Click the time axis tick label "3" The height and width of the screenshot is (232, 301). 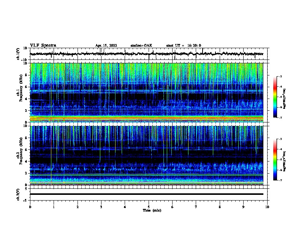click(101, 207)
